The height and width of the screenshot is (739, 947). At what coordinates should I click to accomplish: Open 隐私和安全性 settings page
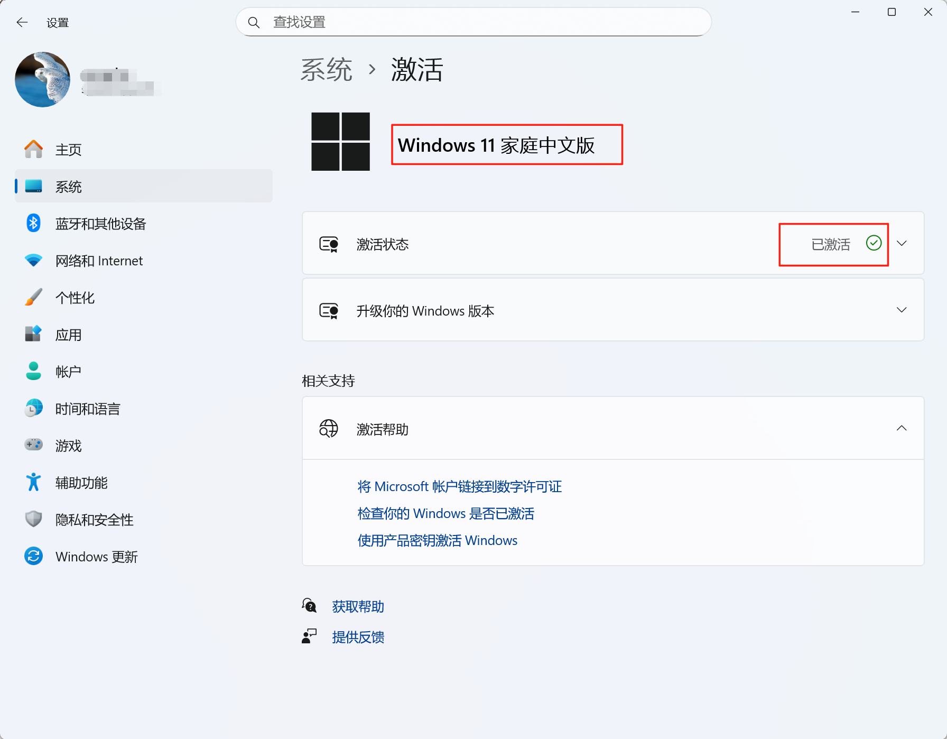(x=144, y=519)
